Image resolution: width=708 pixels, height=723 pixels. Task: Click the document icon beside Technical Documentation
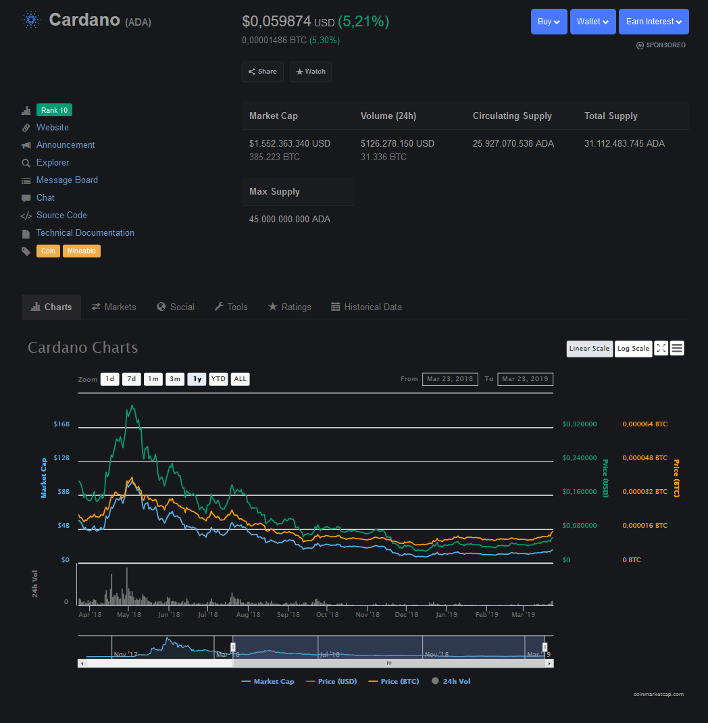tap(26, 234)
